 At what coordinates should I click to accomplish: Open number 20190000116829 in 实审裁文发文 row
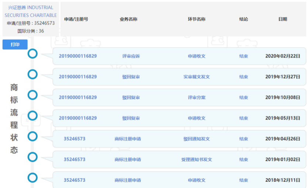[78, 77]
